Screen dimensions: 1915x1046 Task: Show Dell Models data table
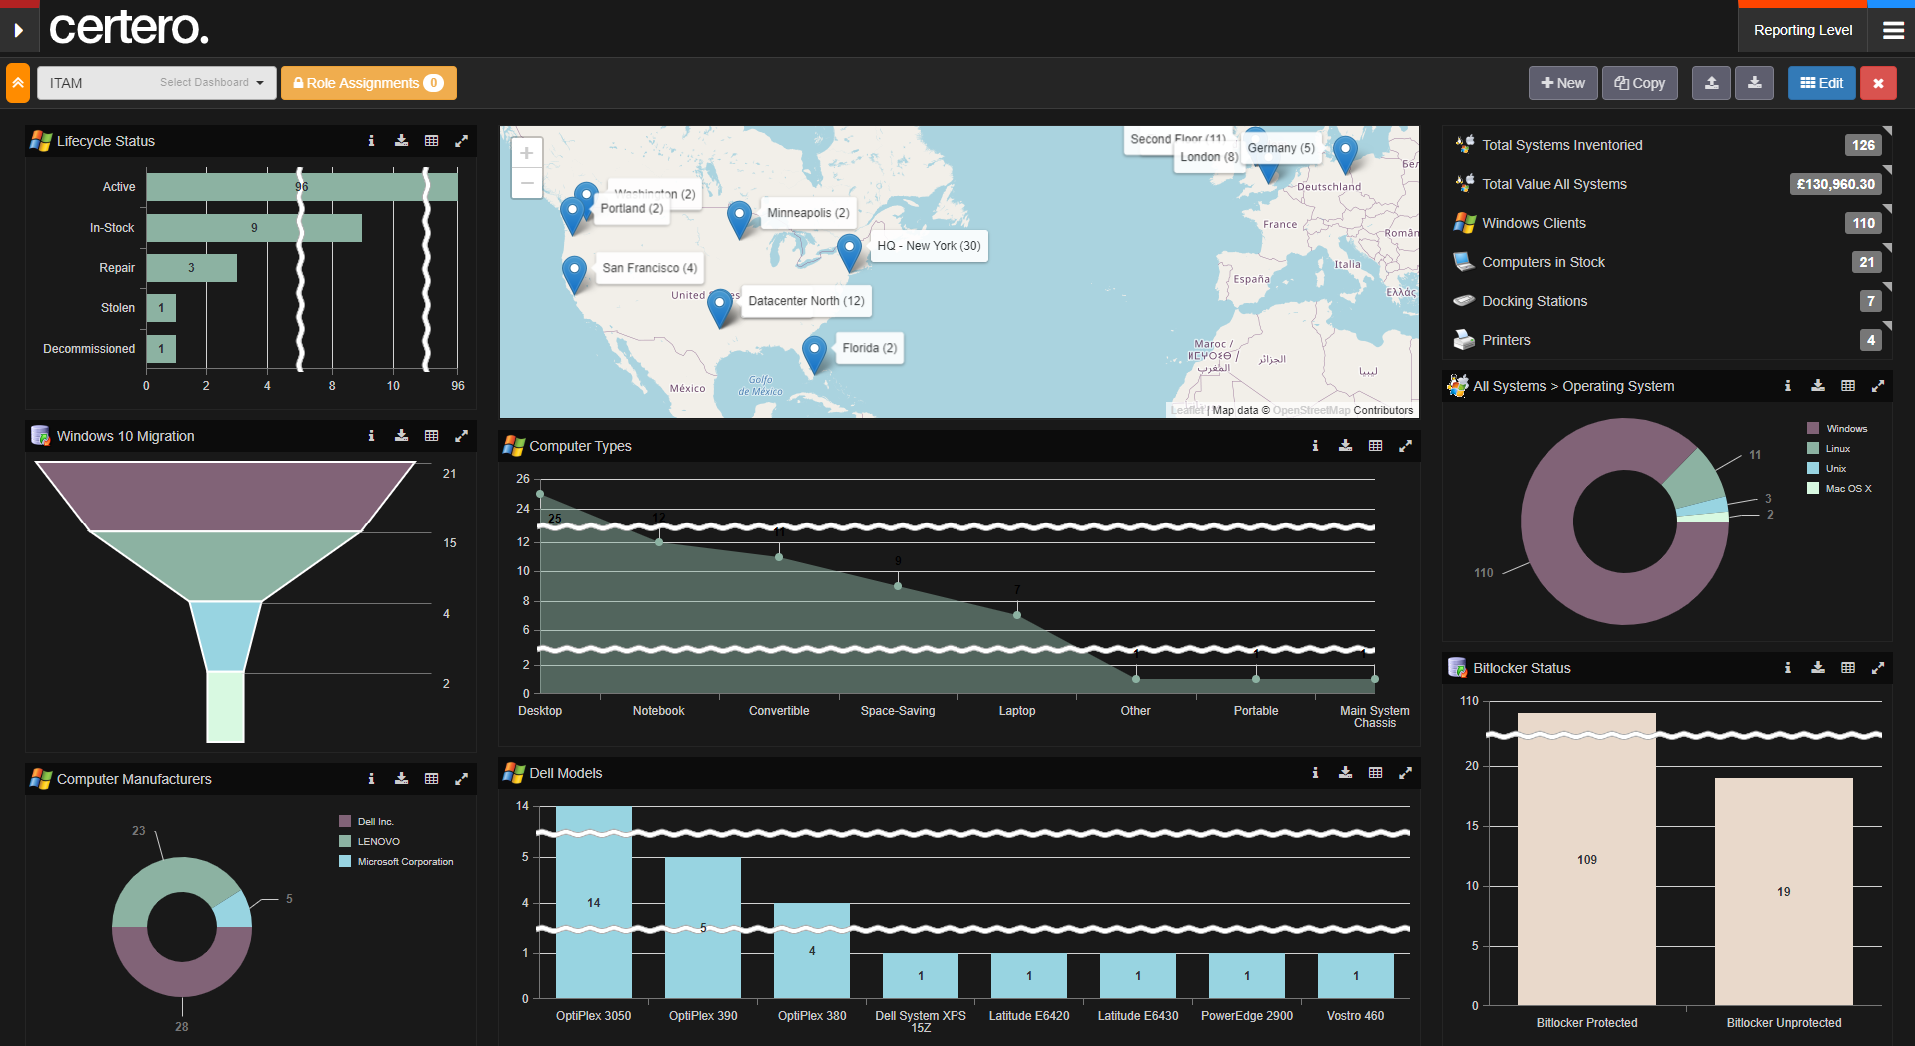[x=1375, y=773]
